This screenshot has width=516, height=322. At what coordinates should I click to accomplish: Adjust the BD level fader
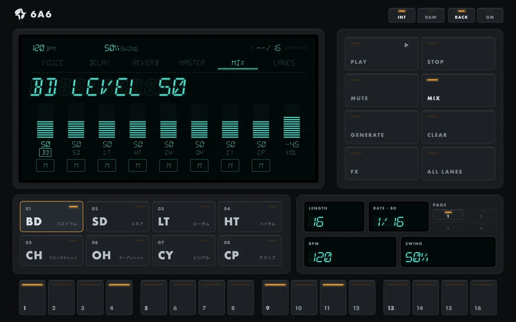(x=45, y=121)
